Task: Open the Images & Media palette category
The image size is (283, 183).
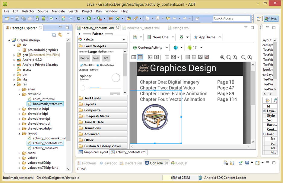Action: click(x=103, y=116)
